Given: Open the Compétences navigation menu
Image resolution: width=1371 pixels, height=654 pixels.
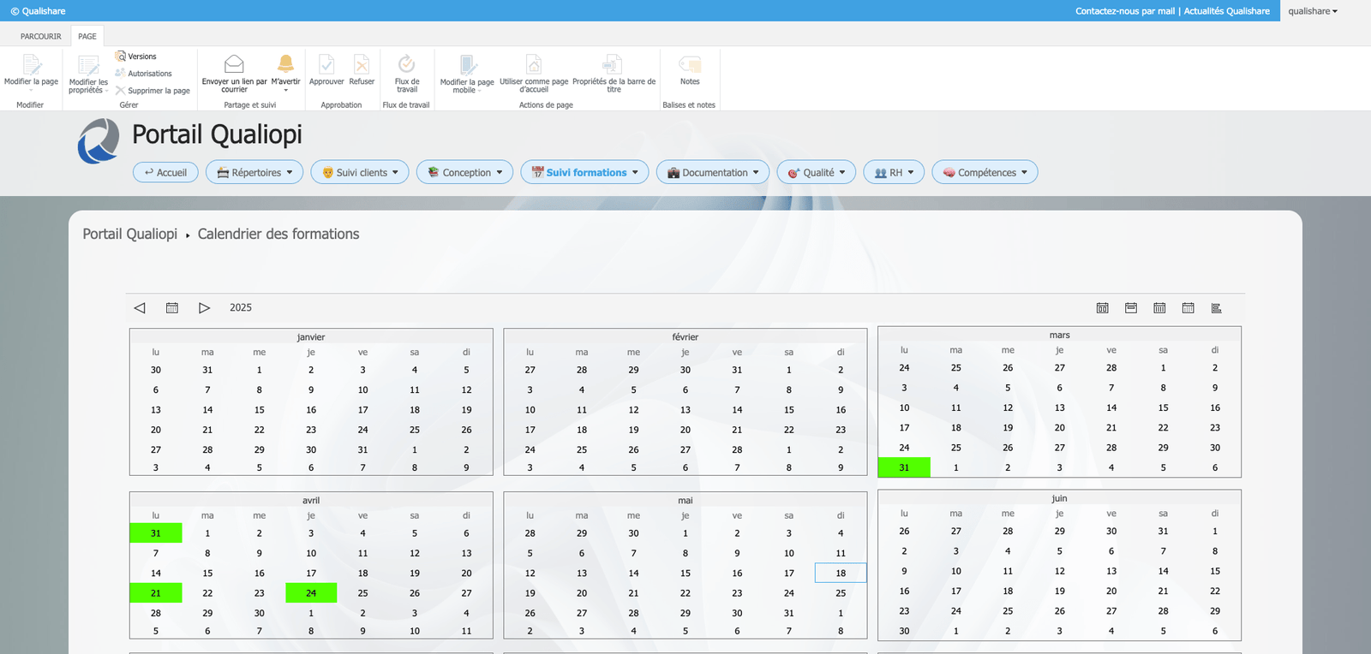Looking at the screenshot, I should [985, 172].
